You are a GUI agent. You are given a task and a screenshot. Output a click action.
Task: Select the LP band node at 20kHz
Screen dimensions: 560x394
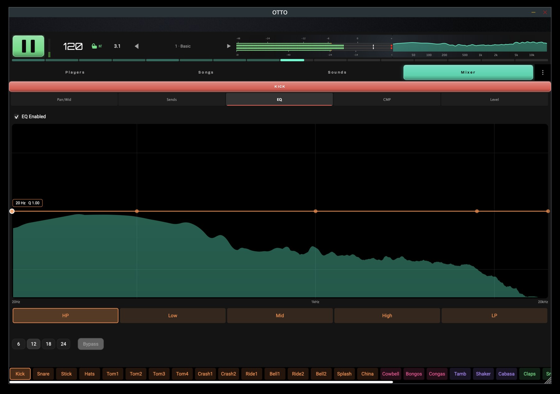point(548,211)
